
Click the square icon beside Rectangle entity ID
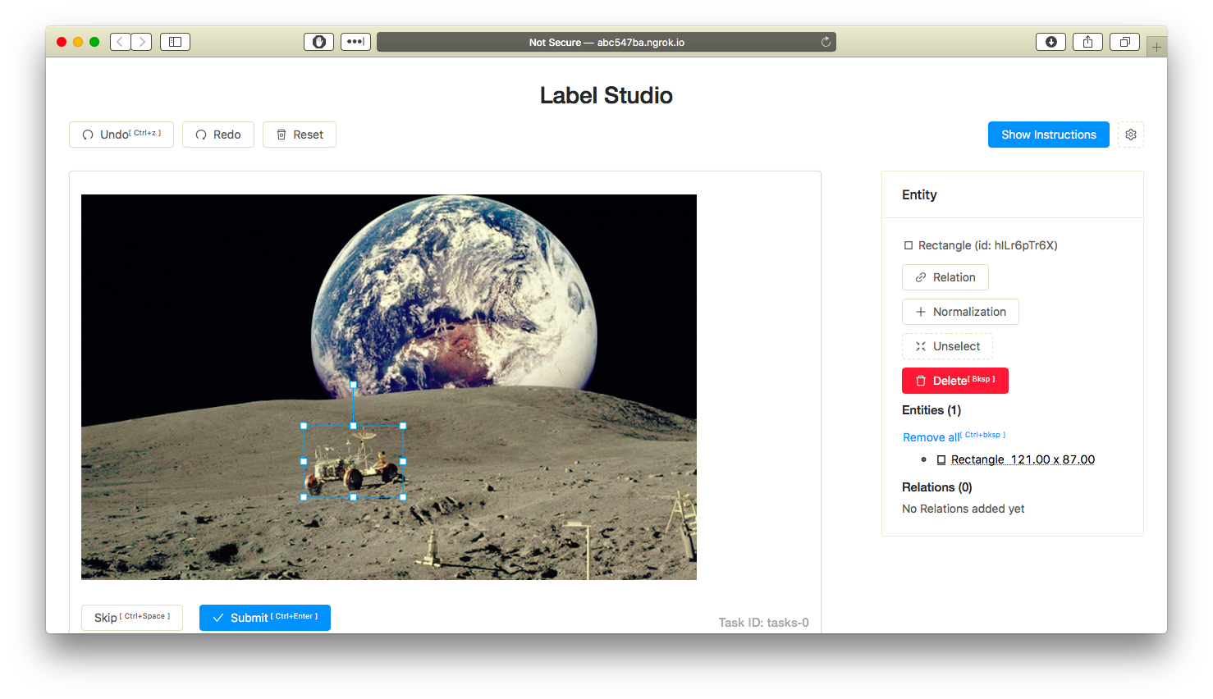(908, 244)
